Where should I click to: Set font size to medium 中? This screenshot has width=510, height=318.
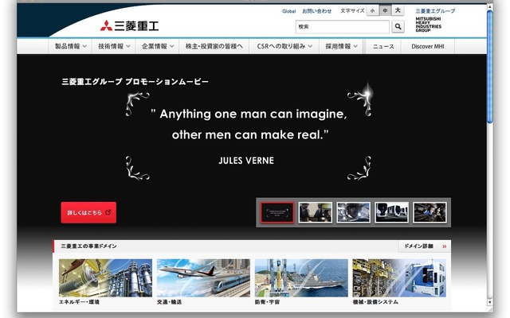point(385,10)
